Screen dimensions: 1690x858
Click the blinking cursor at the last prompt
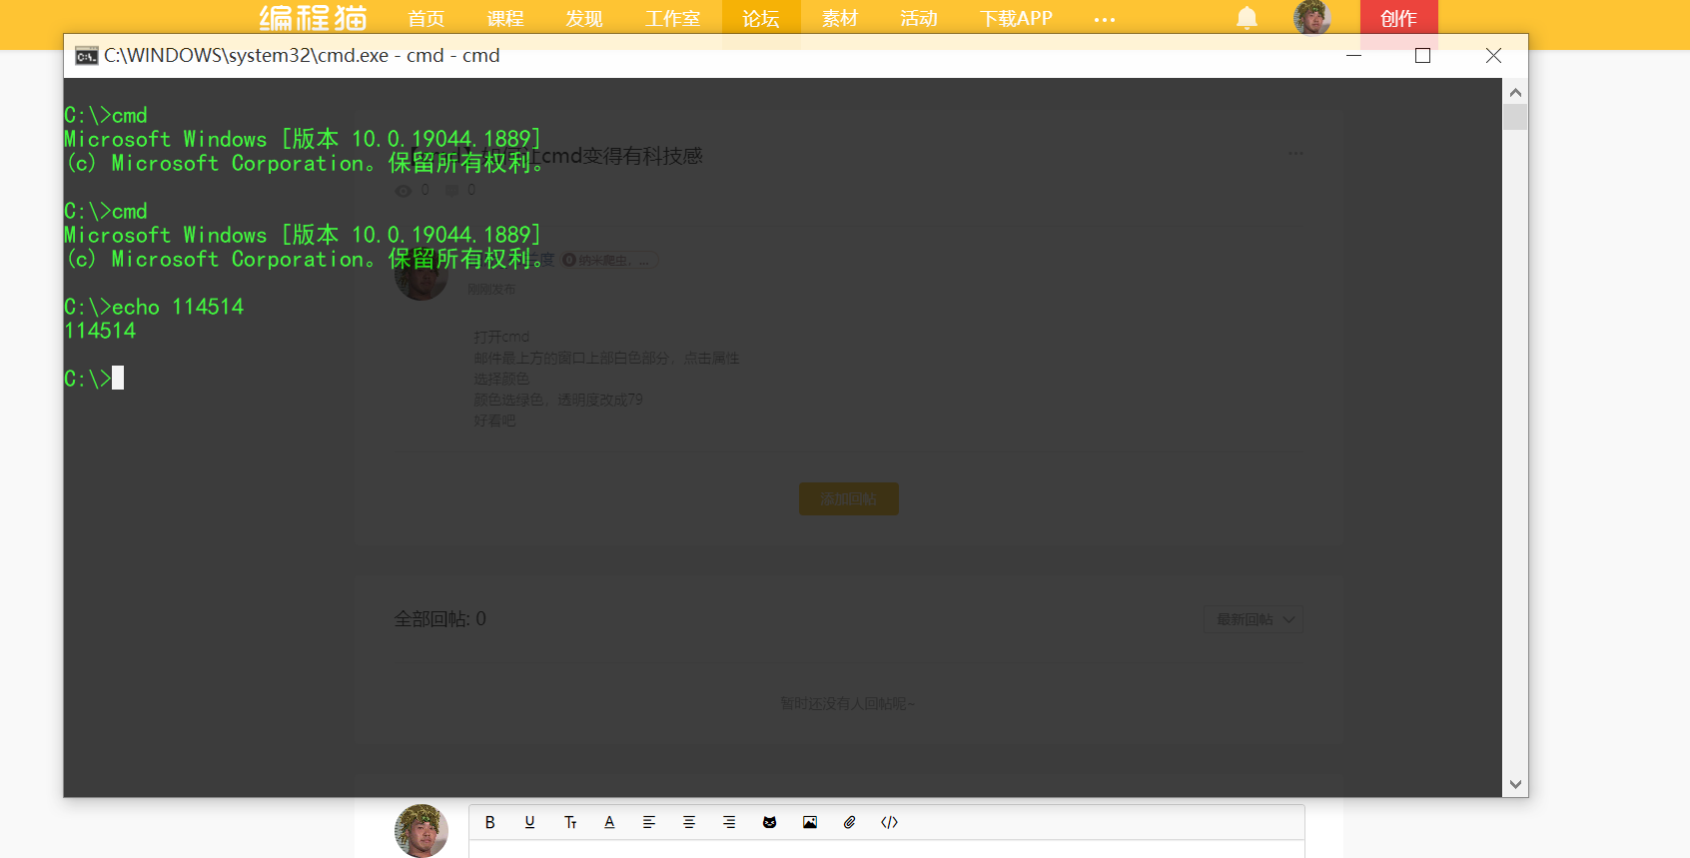click(118, 378)
